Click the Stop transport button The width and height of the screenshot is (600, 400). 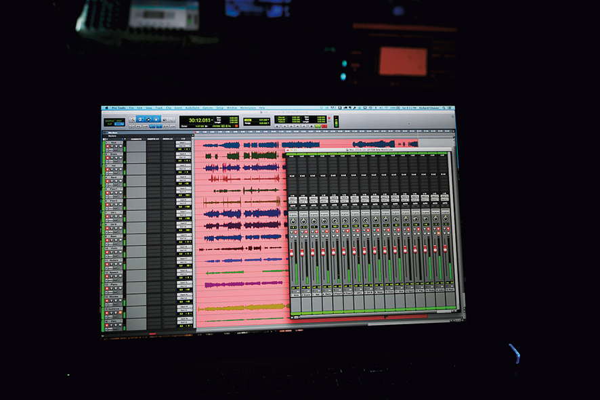click(x=312, y=126)
